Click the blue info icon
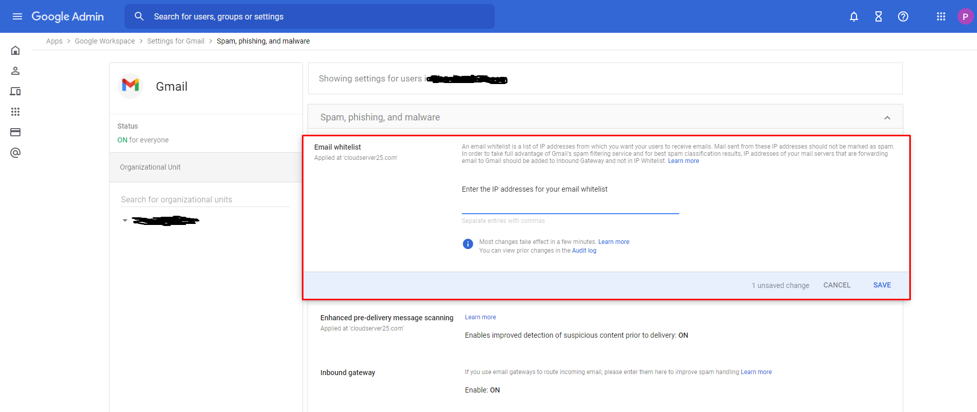977x412 pixels. point(468,244)
